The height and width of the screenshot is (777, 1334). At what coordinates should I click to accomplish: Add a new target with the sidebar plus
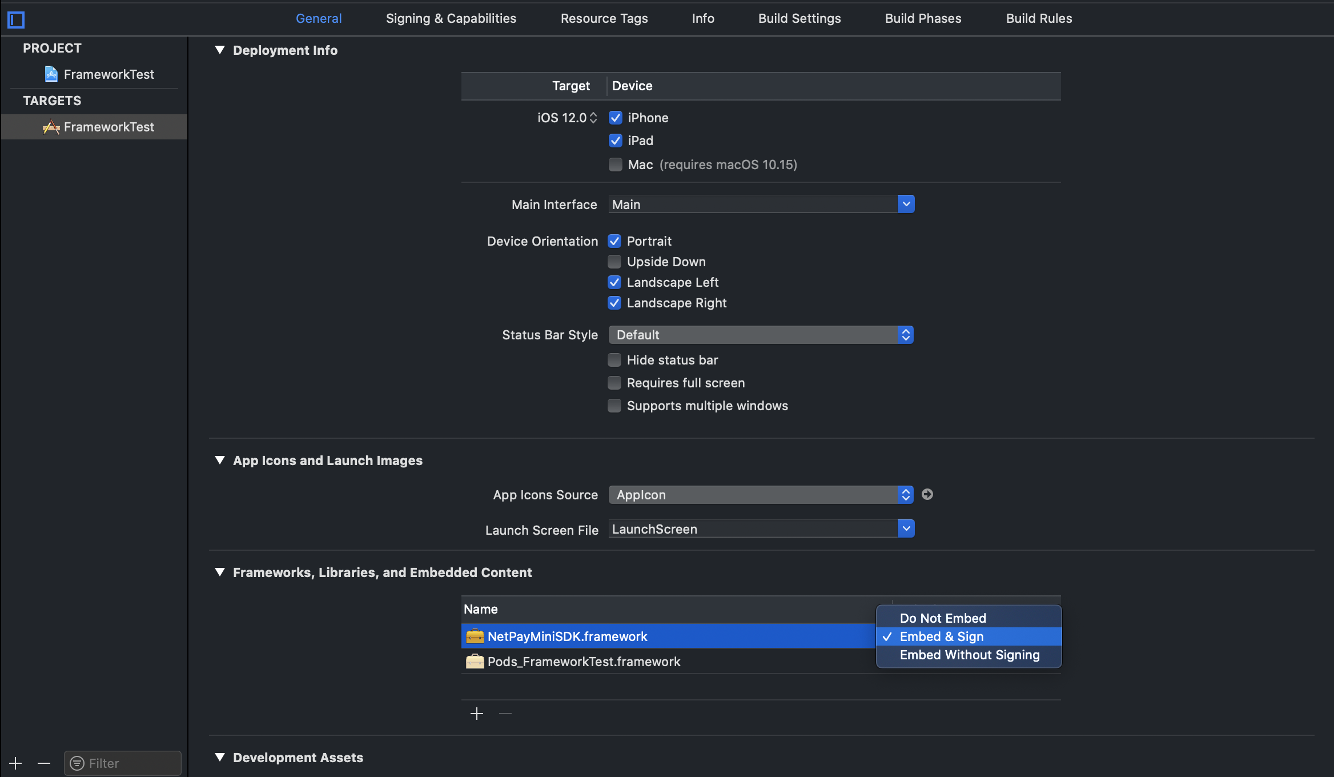coord(15,763)
